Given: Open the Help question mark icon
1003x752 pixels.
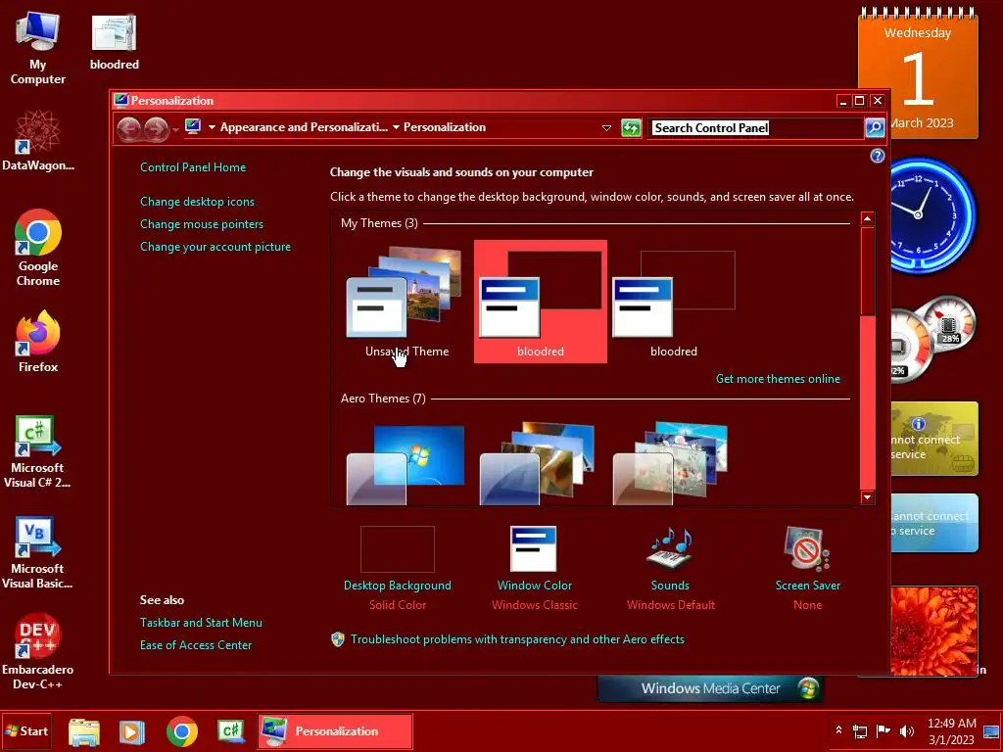Looking at the screenshot, I should (877, 156).
